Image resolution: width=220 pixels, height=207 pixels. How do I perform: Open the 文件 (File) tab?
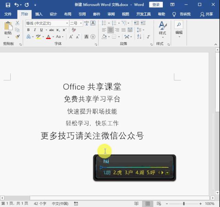8,14
